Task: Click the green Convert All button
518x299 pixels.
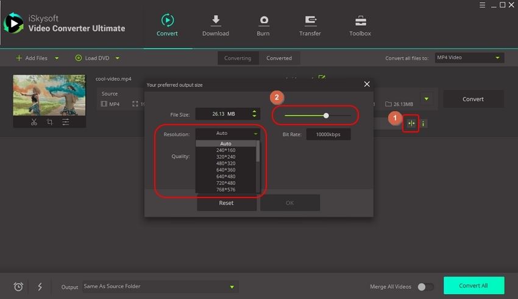Action: (x=474, y=286)
